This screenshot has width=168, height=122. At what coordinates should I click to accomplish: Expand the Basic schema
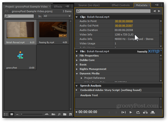77,65
